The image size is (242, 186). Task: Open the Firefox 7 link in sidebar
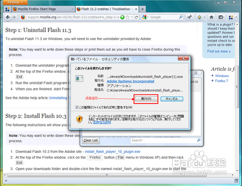click(x=222, y=81)
